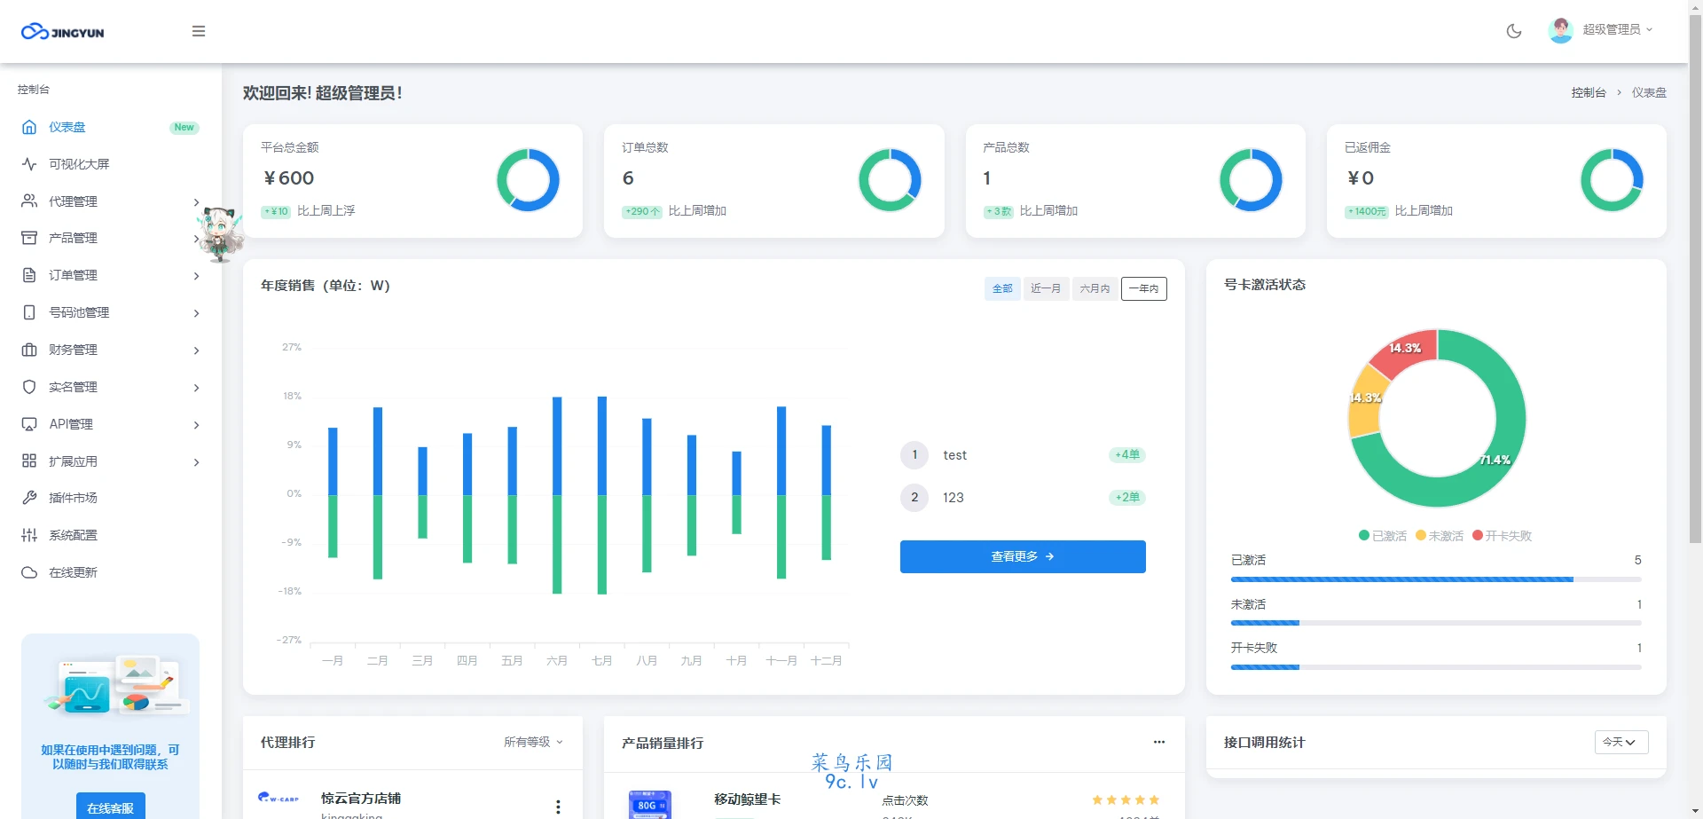This screenshot has width=1703, height=819.
Task: Click the hamburger menu icon to collapse sidebar
Action: point(199,31)
